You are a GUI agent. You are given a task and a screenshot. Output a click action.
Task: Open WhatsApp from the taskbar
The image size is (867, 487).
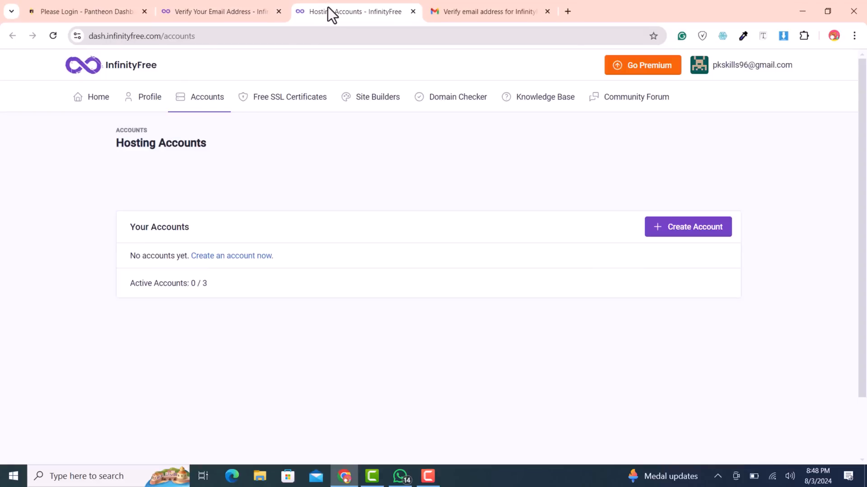point(401,476)
